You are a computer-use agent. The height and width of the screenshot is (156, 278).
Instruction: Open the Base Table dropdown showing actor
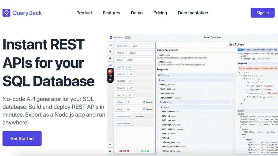(142, 46)
